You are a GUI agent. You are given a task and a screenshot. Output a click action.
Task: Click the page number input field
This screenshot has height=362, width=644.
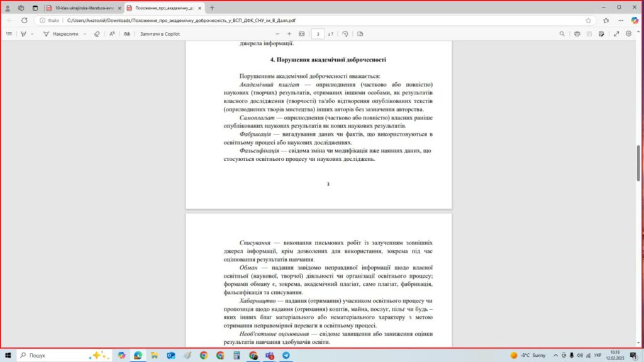(x=318, y=33)
